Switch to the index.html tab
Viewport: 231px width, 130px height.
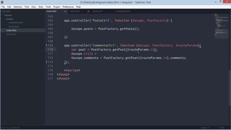[51, 11]
